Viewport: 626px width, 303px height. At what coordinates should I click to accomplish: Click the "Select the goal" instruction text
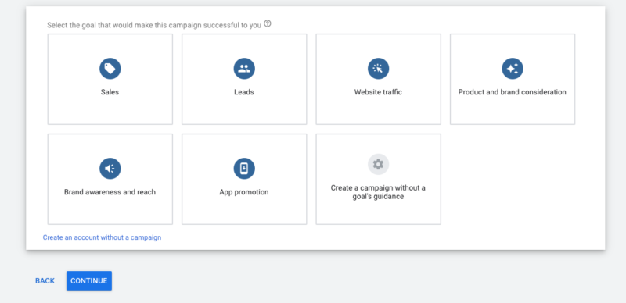tap(154, 25)
